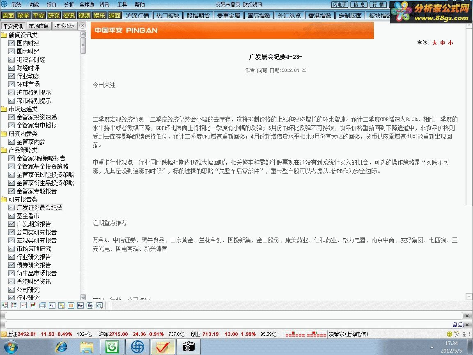
Task: Click the application logo at top-left
Action: pyautogui.click(x=4, y=4)
